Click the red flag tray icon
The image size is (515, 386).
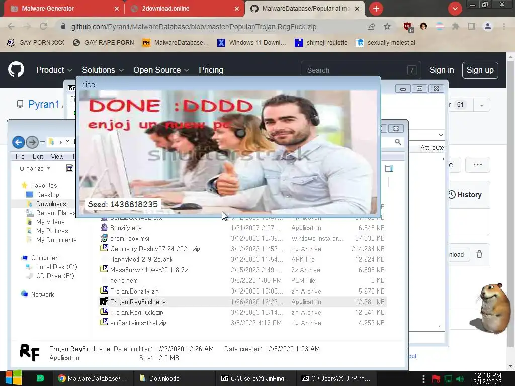(x=436, y=379)
